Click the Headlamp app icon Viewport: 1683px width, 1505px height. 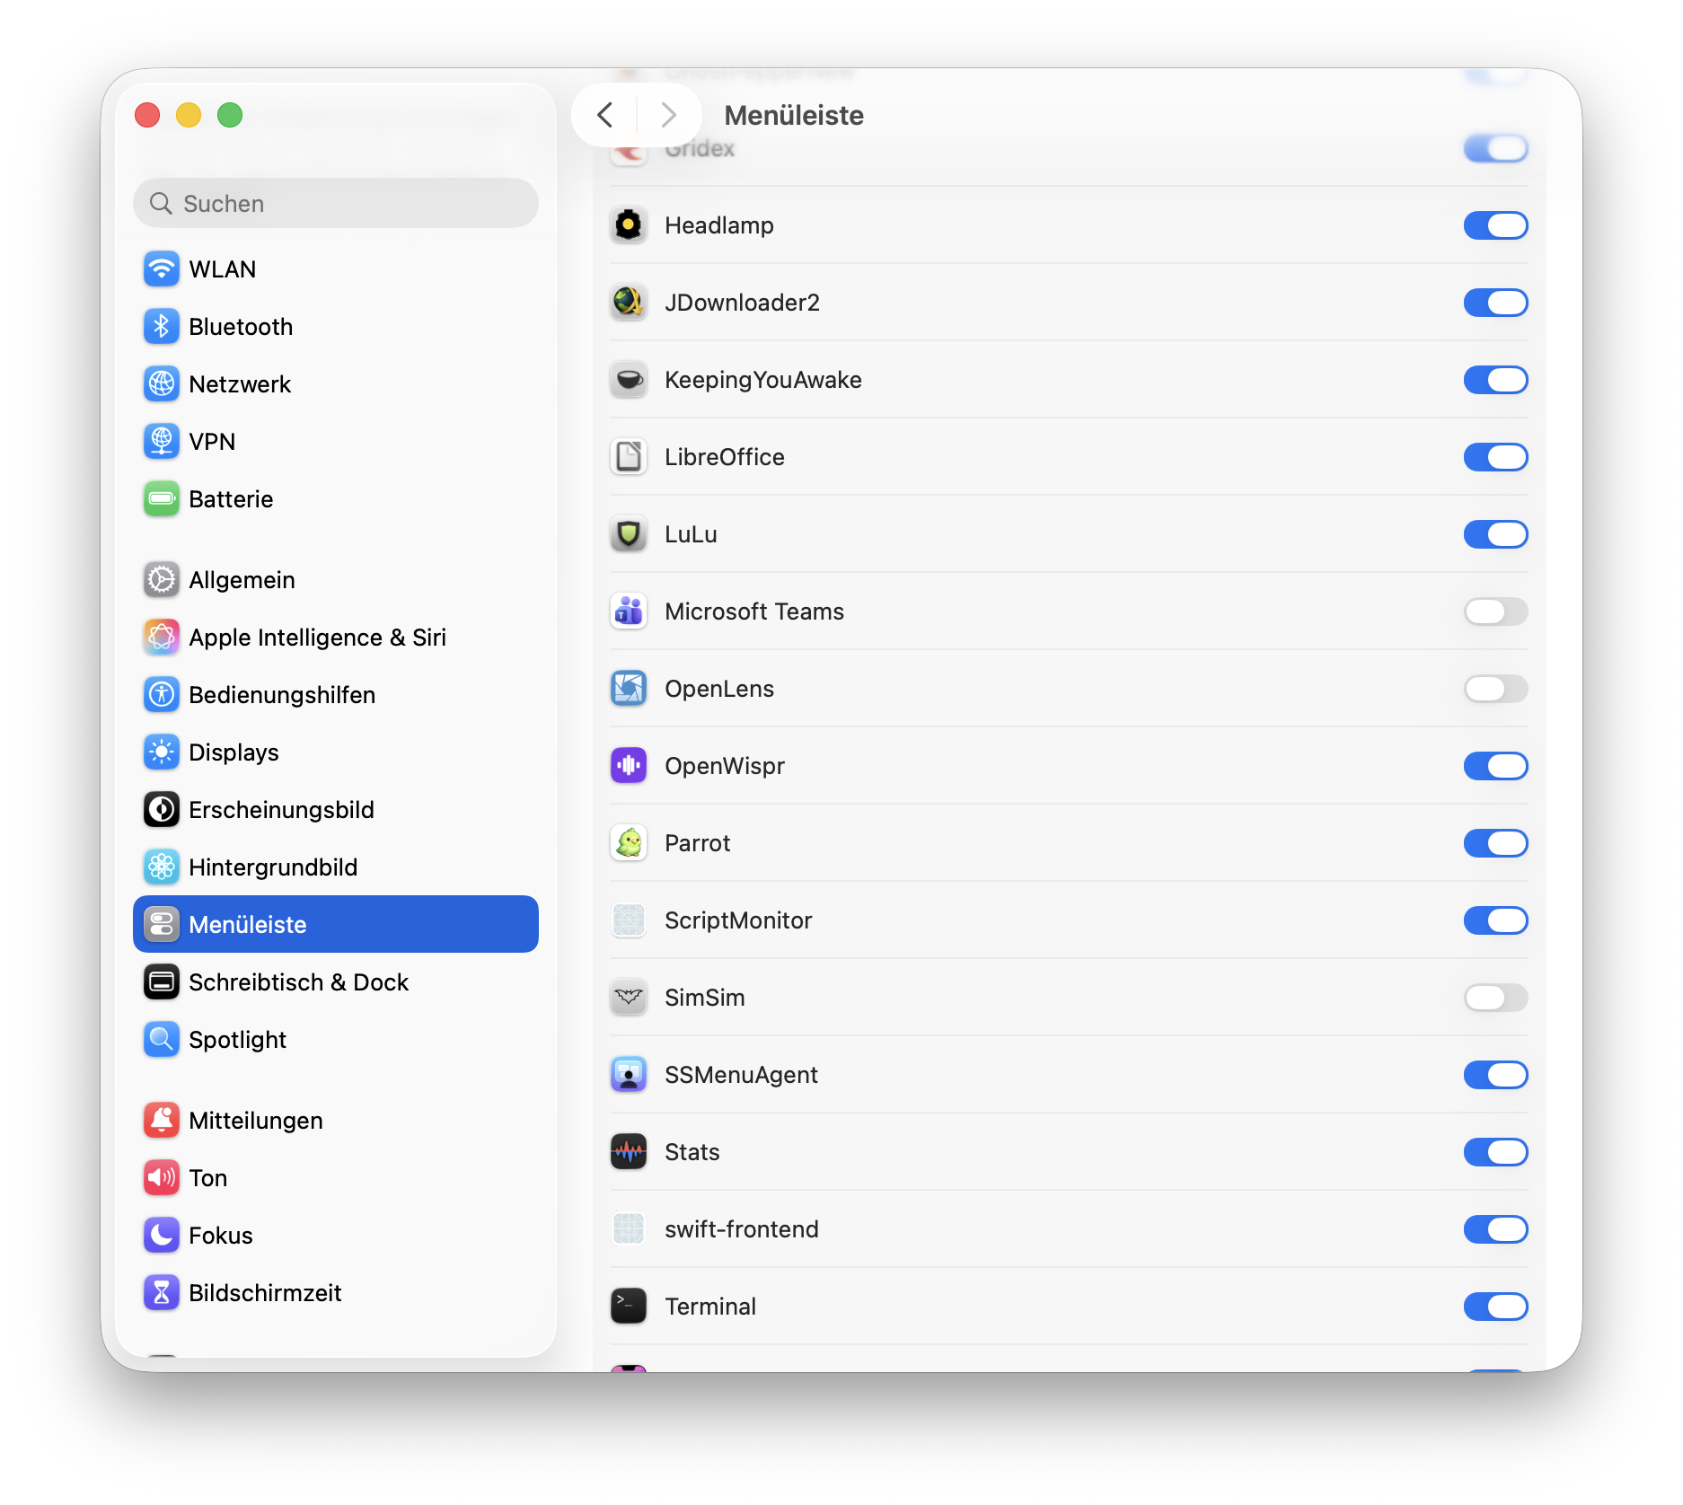point(629,225)
